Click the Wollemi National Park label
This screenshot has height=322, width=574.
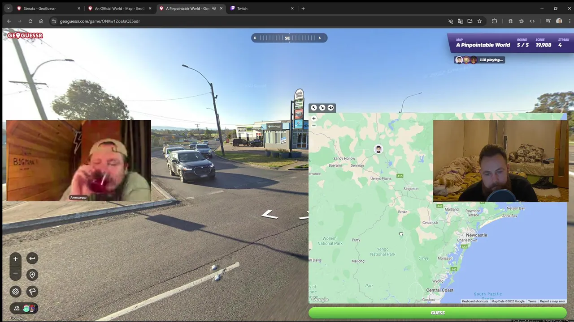pos(330,241)
